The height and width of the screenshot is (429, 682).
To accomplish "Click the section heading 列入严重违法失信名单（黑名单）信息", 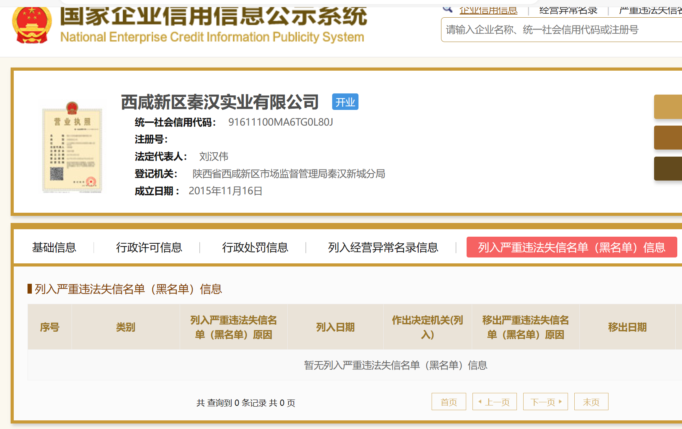I will pos(128,289).
